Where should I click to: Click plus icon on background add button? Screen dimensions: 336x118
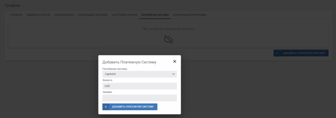[x=277, y=53]
